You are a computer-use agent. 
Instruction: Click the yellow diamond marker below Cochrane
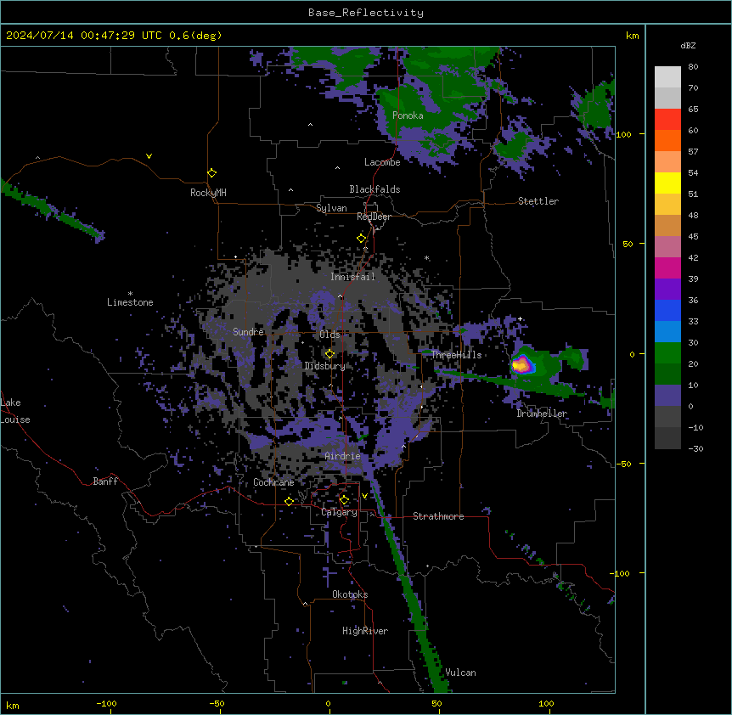click(x=289, y=501)
